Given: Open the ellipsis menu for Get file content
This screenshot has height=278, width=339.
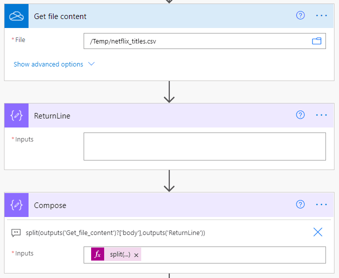Looking at the screenshot, I should [321, 15].
